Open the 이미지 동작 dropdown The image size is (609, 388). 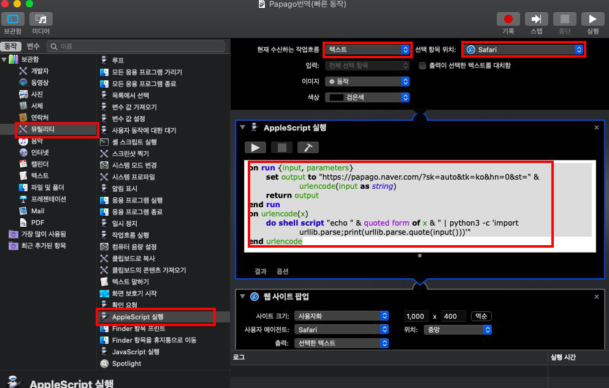(367, 82)
